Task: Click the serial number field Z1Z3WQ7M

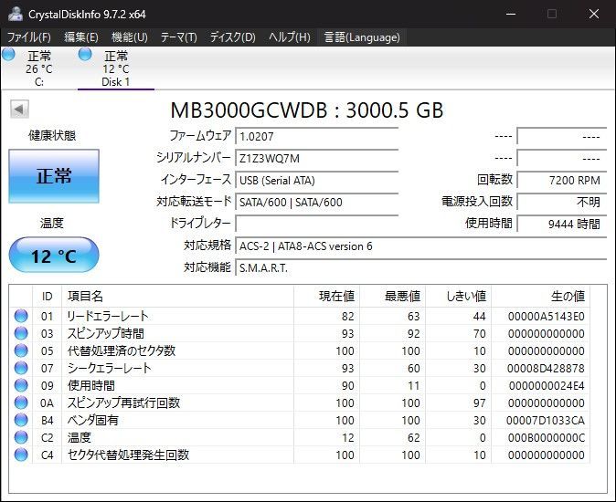Action: (x=316, y=159)
